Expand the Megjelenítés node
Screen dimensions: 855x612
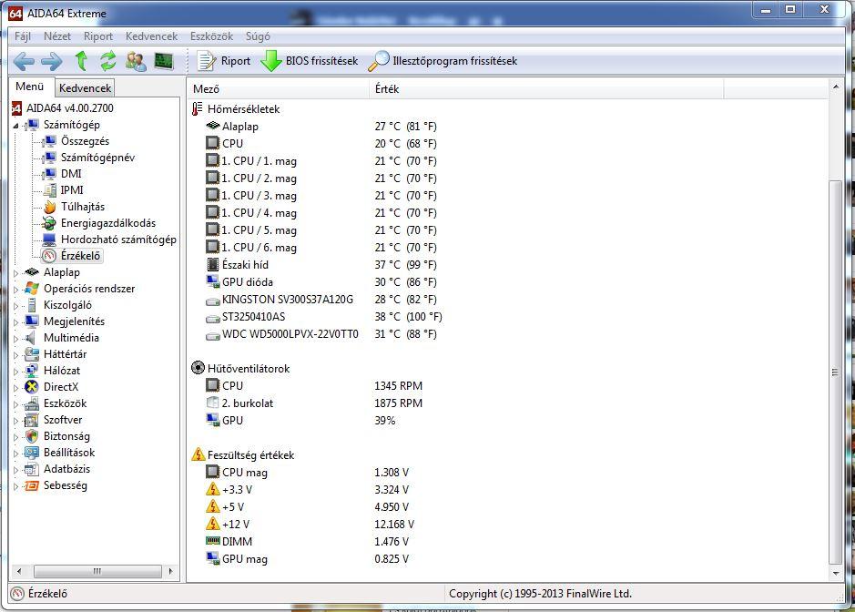15,322
